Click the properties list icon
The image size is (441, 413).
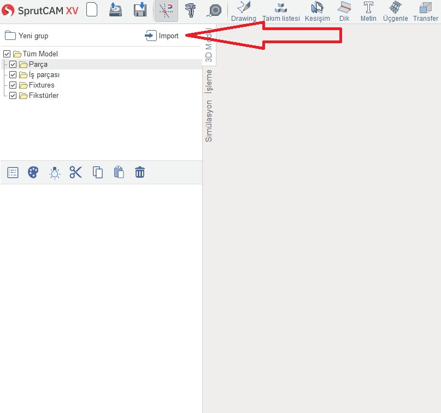click(13, 172)
